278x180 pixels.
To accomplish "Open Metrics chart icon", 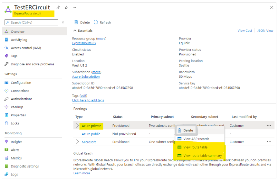I will pos(6,158).
